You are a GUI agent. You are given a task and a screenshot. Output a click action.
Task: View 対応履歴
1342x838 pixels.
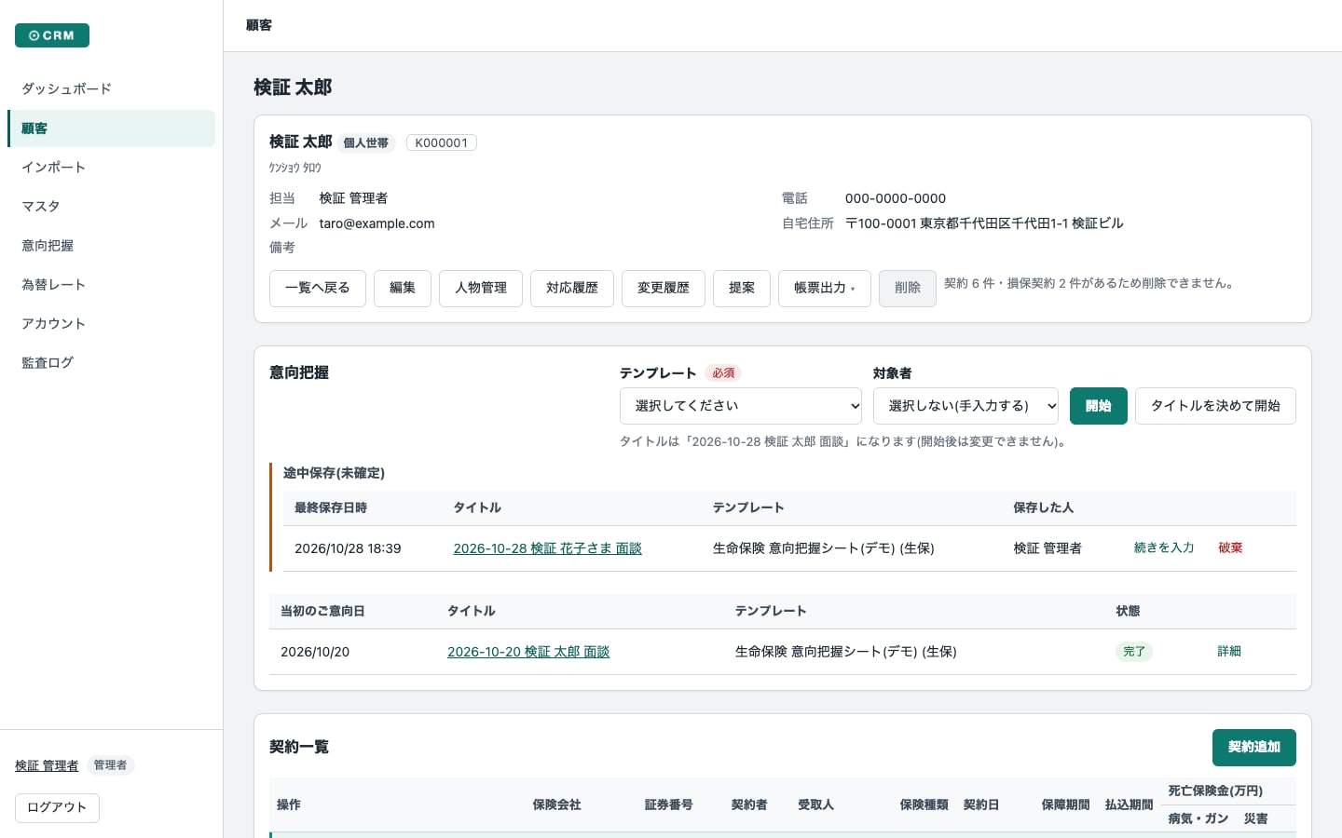pyautogui.click(x=572, y=289)
